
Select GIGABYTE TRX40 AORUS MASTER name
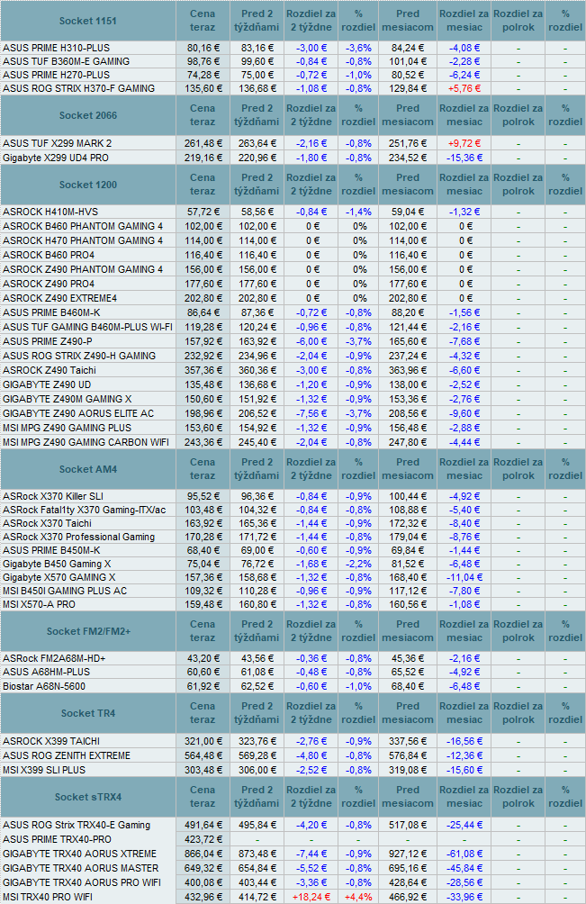81,868
